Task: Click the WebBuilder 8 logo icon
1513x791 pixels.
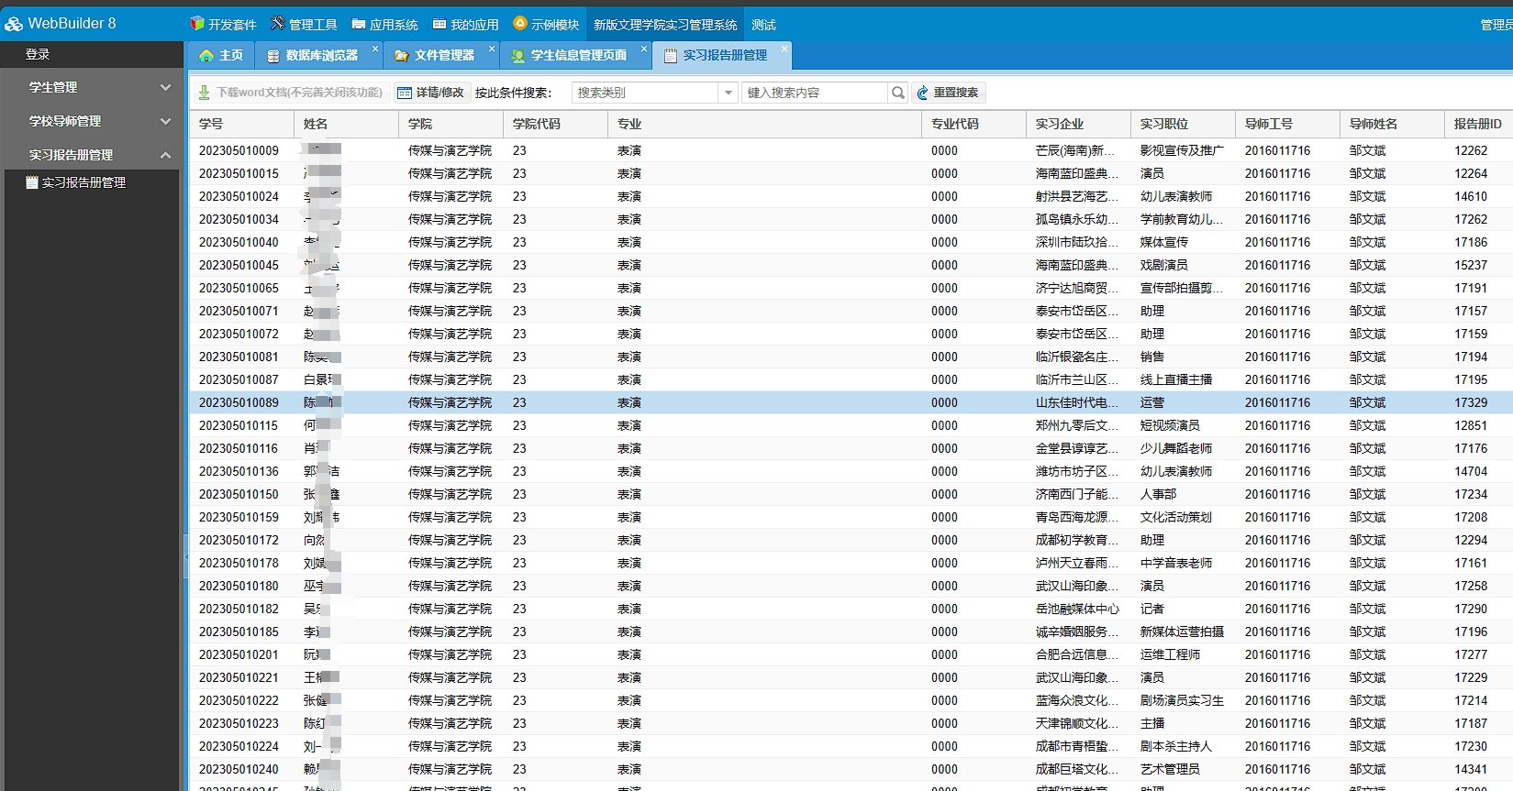Action: coord(14,24)
